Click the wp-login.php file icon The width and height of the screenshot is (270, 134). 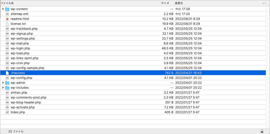[x=7, y=48]
